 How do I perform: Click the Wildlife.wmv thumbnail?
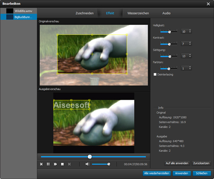(10, 11)
